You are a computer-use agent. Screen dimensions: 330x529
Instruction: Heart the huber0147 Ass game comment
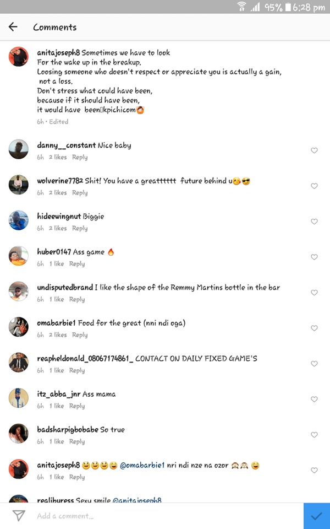pos(314,257)
